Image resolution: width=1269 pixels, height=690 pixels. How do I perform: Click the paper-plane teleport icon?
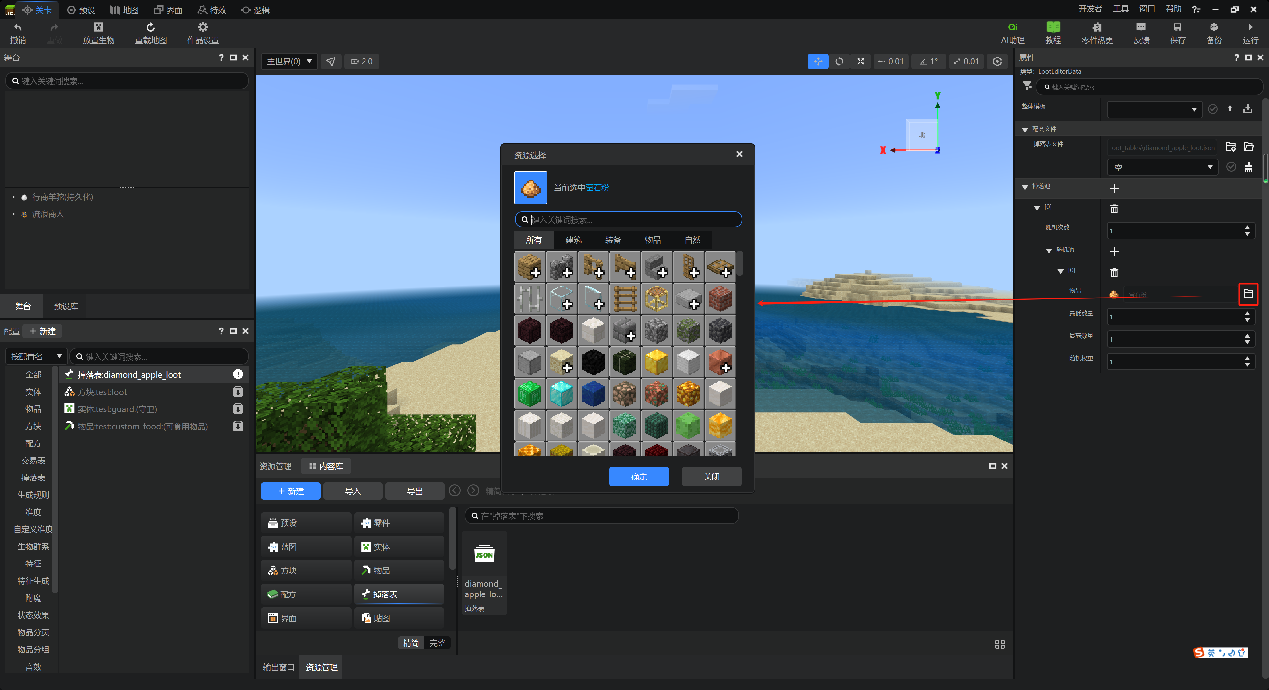point(330,61)
